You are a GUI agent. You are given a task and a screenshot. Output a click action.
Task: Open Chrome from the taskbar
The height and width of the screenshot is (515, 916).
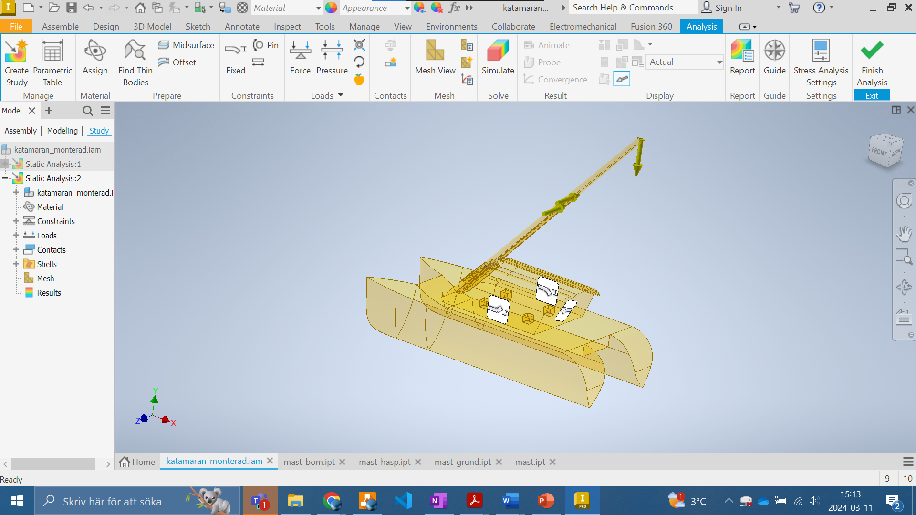coord(332,501)
